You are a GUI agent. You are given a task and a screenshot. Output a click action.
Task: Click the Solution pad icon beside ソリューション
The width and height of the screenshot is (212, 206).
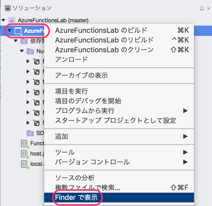pyautogui.click(x=8, y=8)
